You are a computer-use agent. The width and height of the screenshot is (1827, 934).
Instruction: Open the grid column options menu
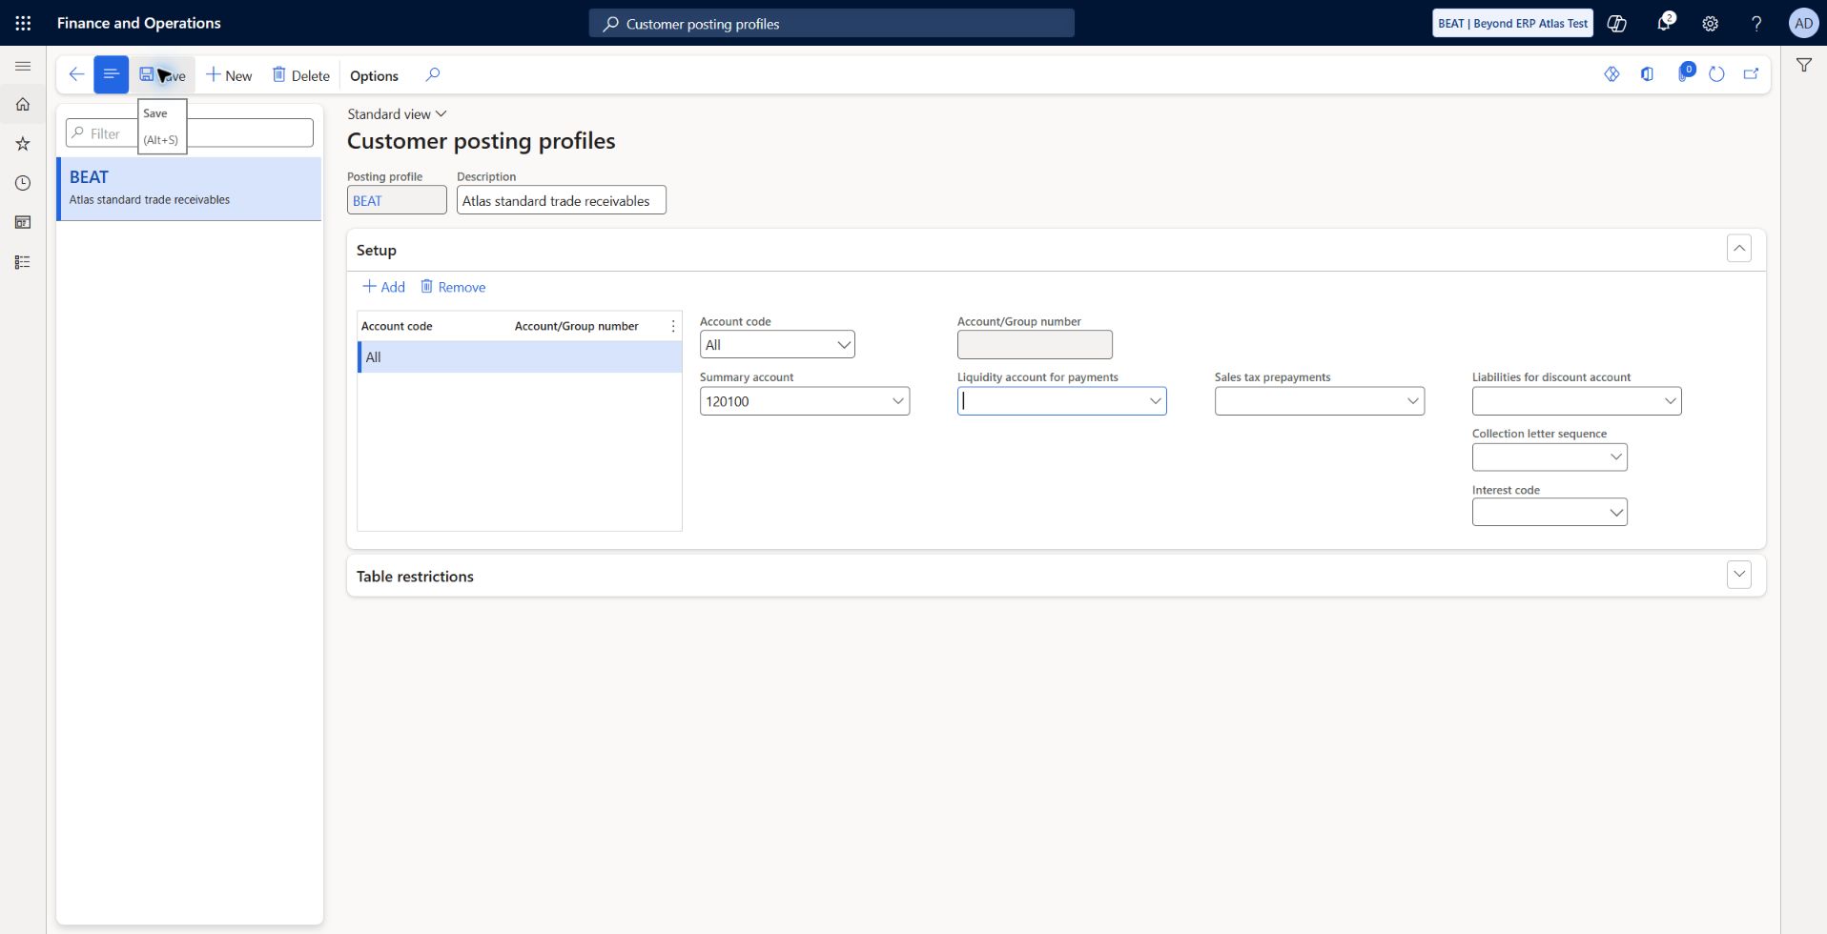(x=673, y=326)
